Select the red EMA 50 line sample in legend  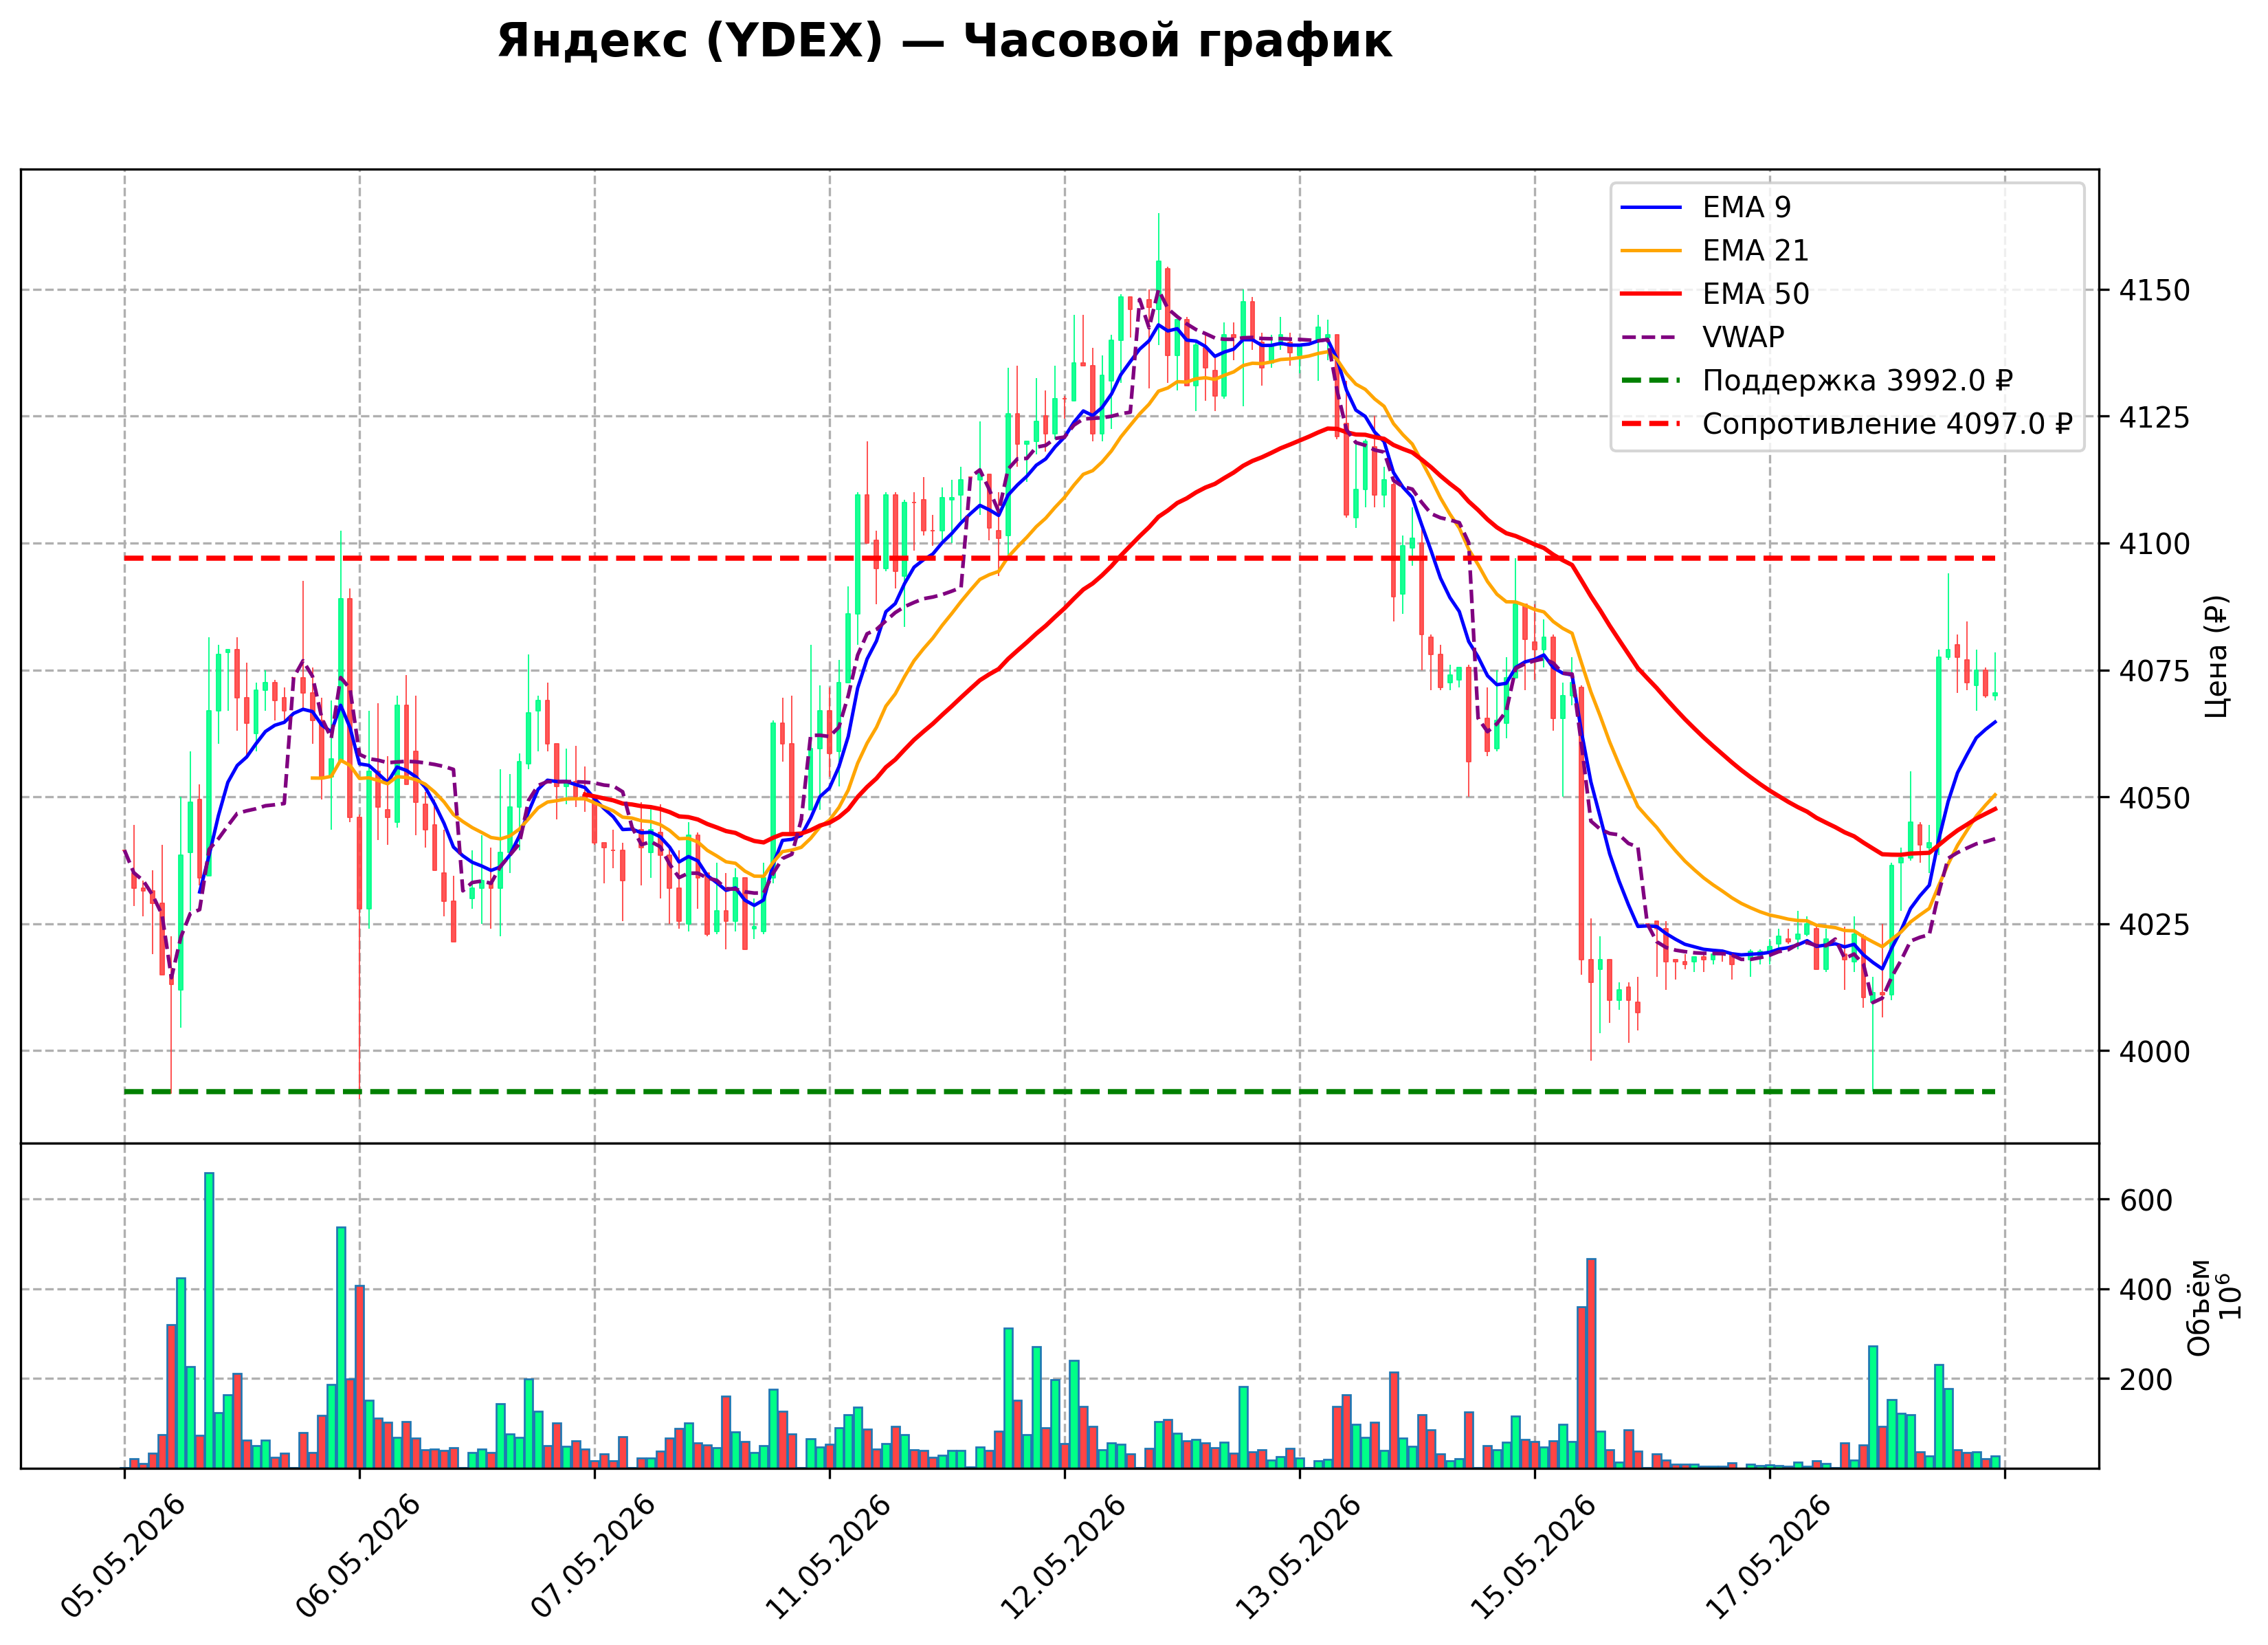(x=1651, y=294)
